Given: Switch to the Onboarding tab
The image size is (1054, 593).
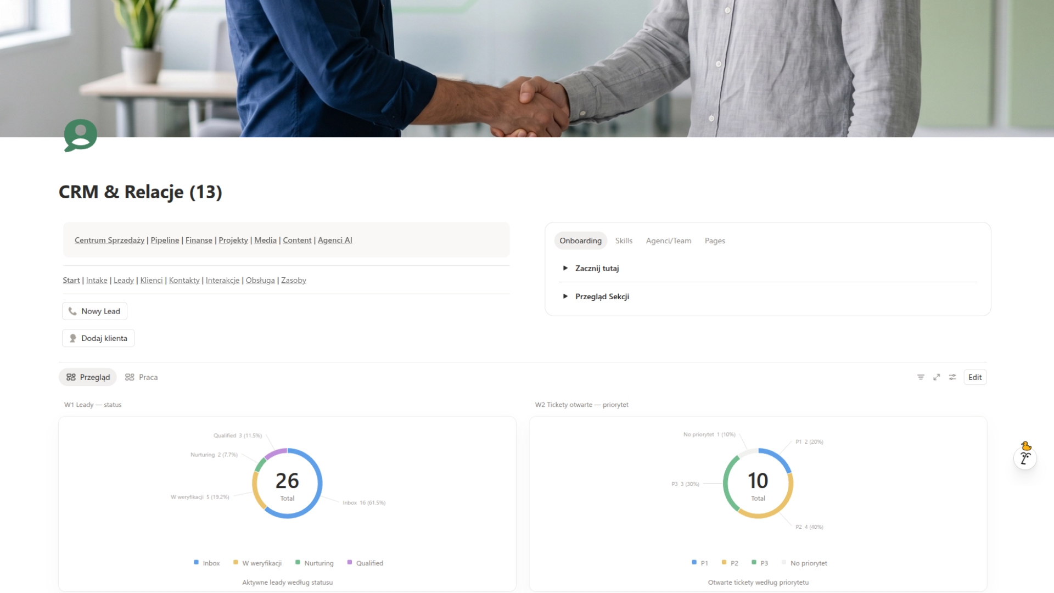Looking at the screenshot, I should [x=580, y=240].
